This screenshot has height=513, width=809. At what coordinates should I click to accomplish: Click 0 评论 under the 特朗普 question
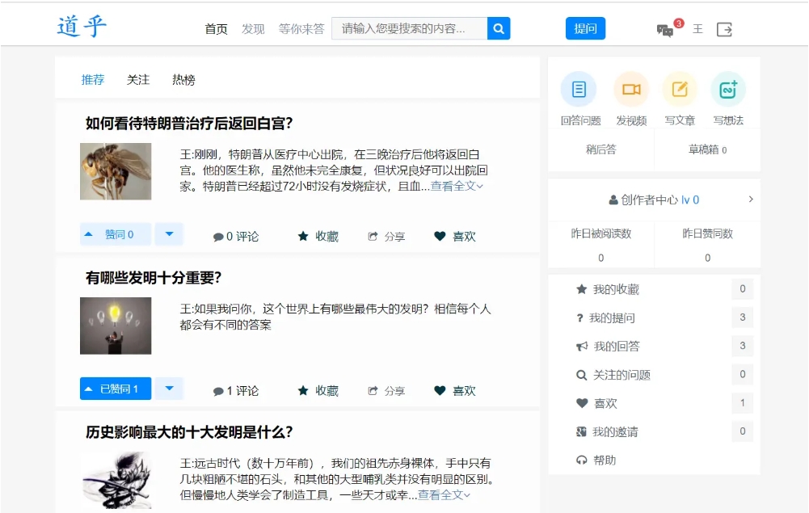[x=236, y=236]
